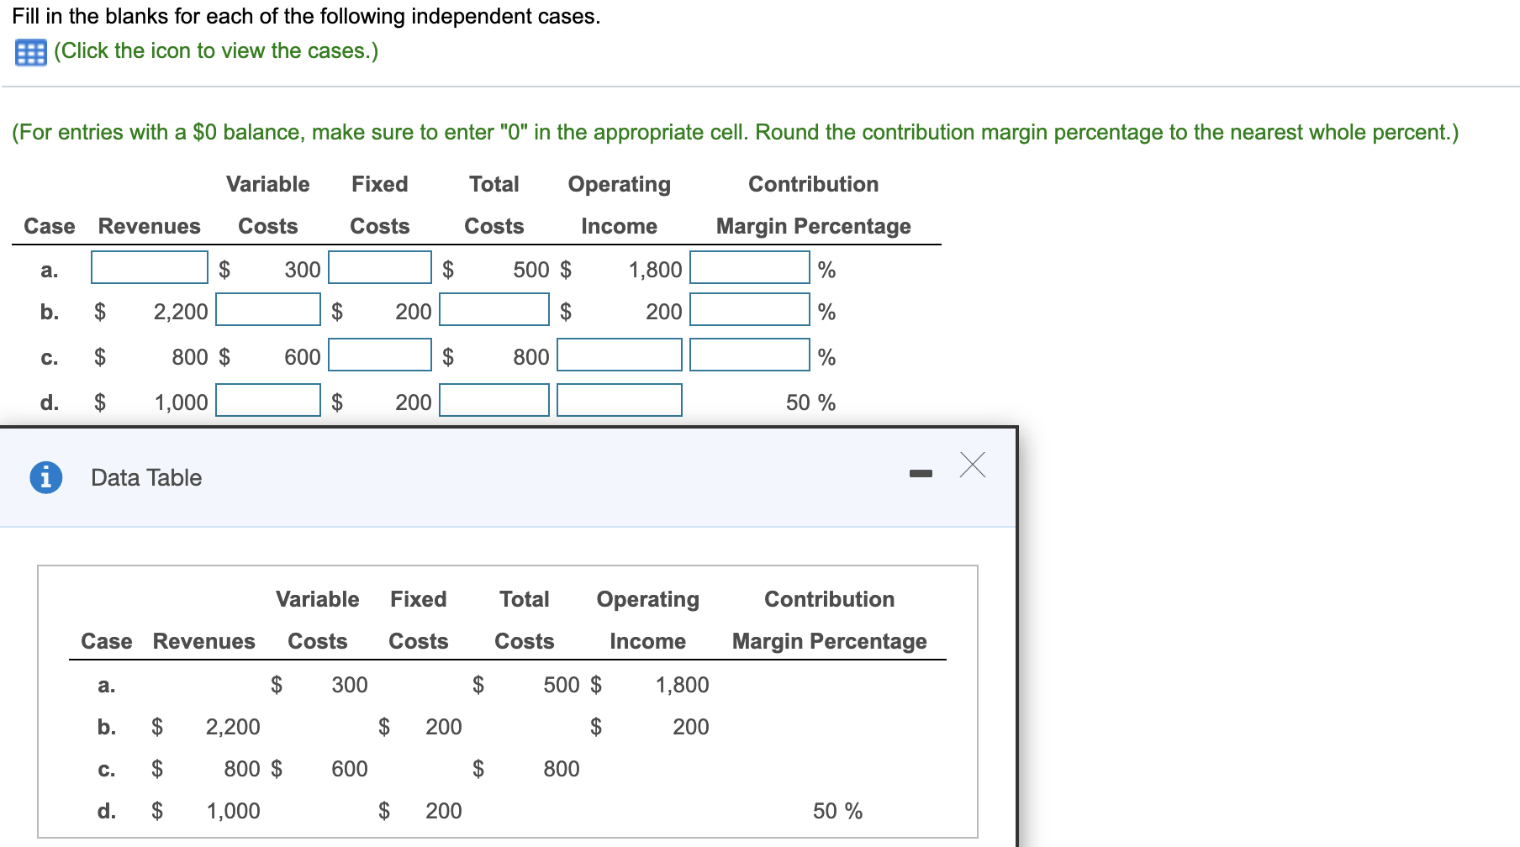Select the Total Costs input for case b

point(494,310)
